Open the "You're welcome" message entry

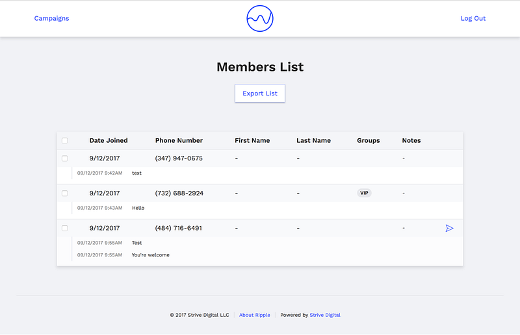coord(150,255)
